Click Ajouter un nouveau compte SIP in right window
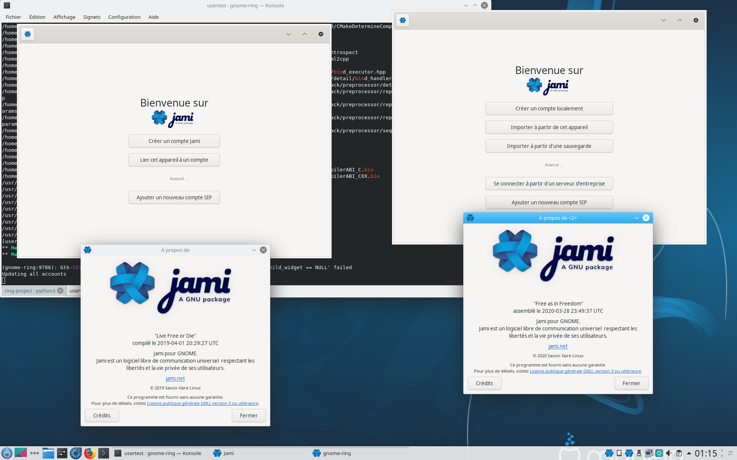Image resolution: width=737 pixels, height=460 pixels. (549, 202)
